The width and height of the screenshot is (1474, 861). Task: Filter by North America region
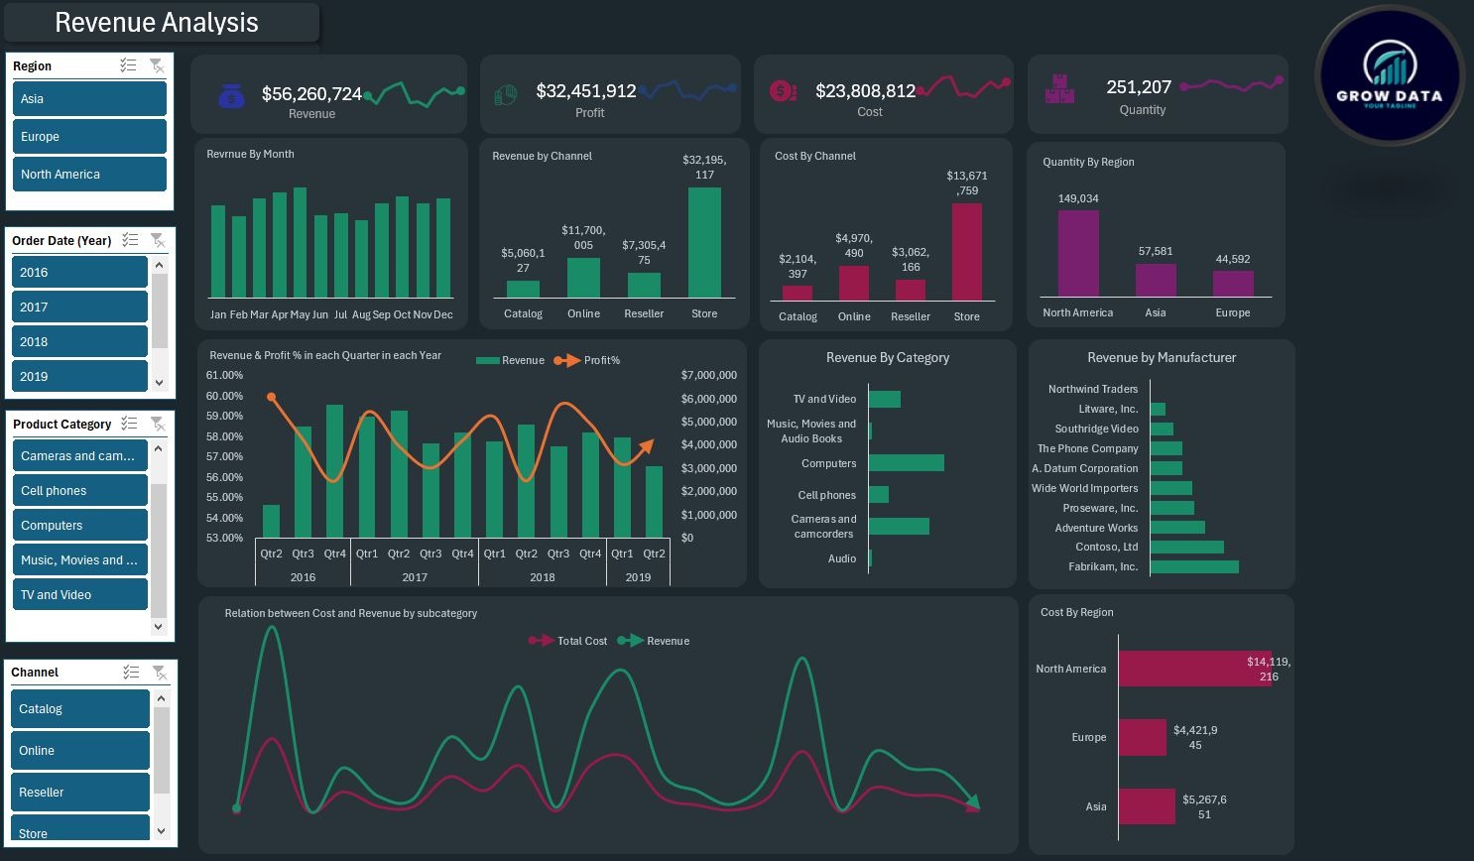(x=89, y=175)
